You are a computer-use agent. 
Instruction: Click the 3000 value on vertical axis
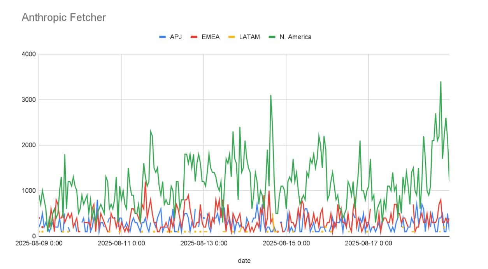pos(30,100)
